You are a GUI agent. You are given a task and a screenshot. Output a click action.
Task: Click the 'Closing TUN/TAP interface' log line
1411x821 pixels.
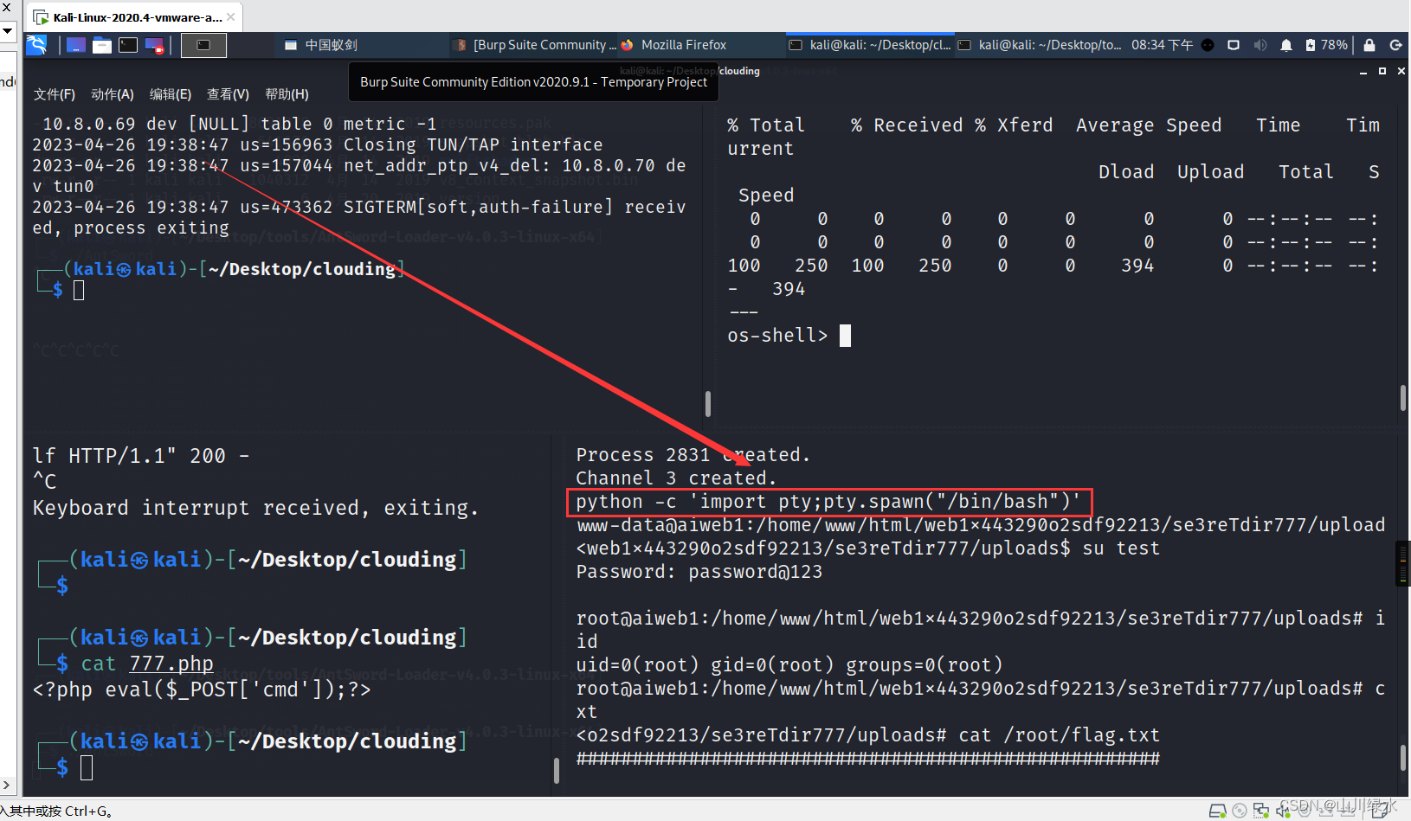[473, 144]
